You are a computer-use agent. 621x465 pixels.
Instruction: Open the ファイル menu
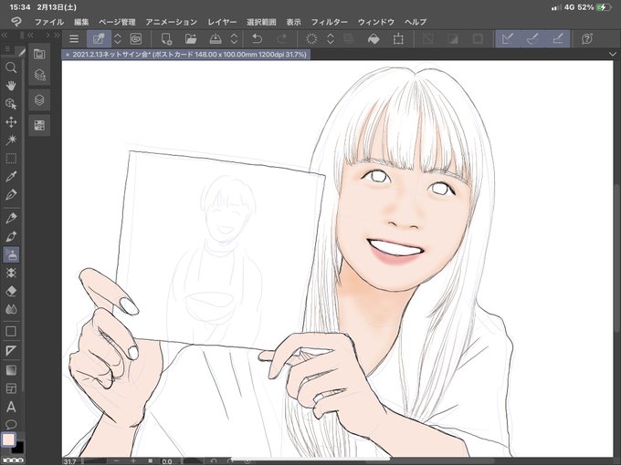pos(49,22)
